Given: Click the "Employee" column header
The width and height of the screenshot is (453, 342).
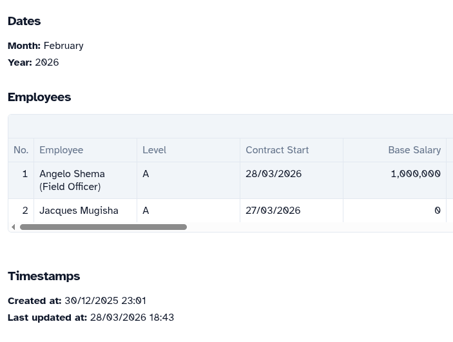Looking at the screenshot, I should coord(61,150).
